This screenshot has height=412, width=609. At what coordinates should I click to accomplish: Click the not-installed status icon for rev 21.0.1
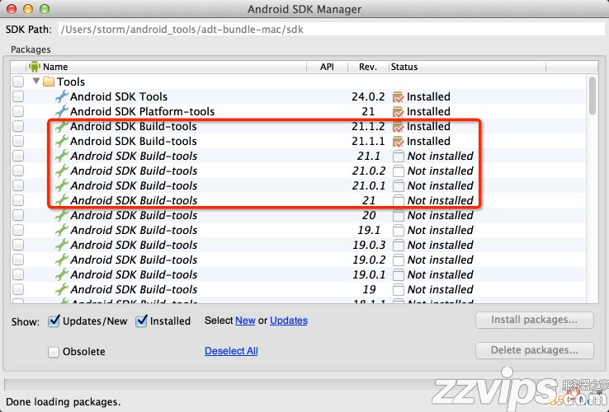tap(398, 186)
